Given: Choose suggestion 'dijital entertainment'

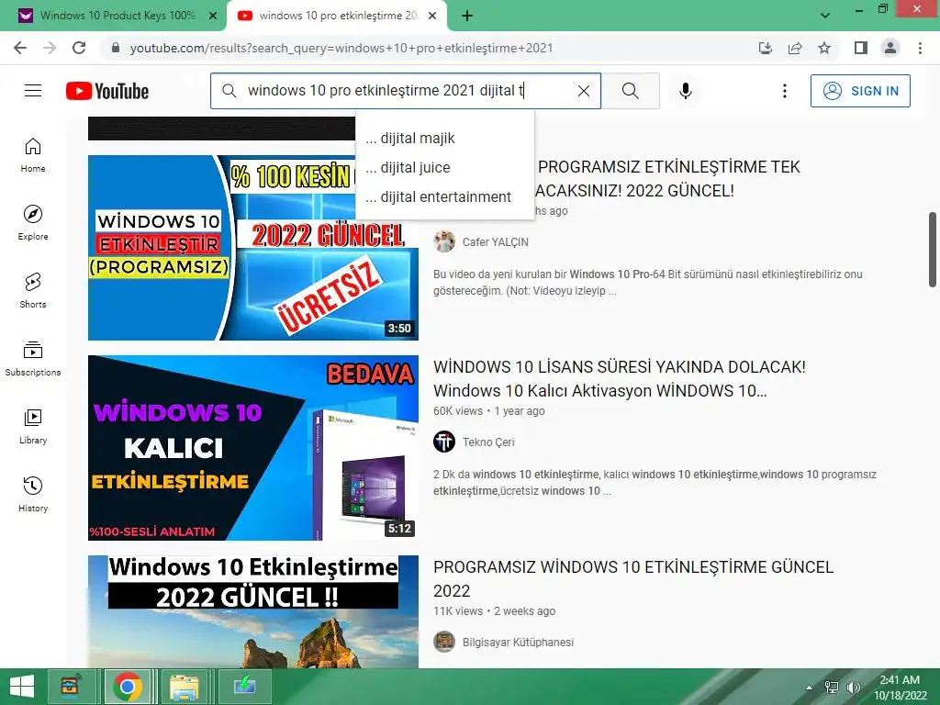Looking at the screenshot, I should click(445, 196).
